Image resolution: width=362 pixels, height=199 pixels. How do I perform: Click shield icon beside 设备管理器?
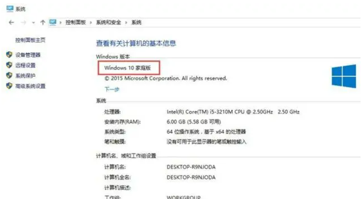[9, 55]
